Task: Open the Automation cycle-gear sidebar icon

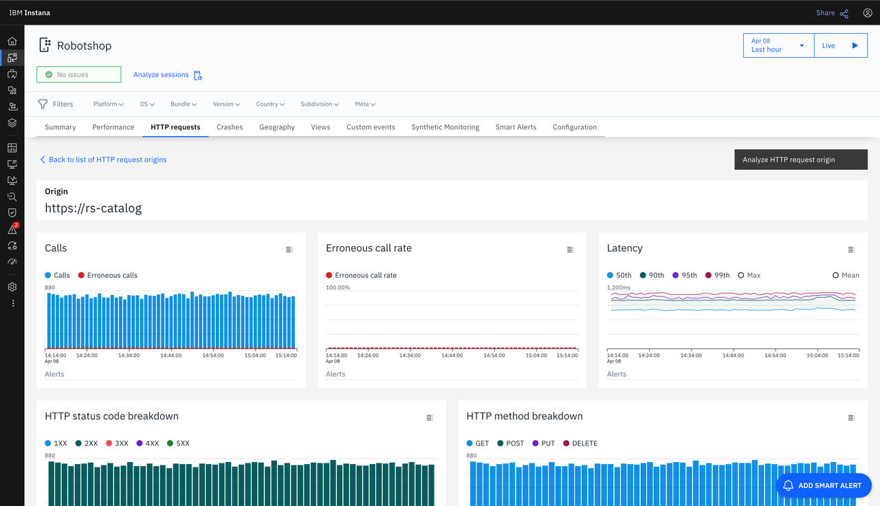Action: (x=12, y=245)
